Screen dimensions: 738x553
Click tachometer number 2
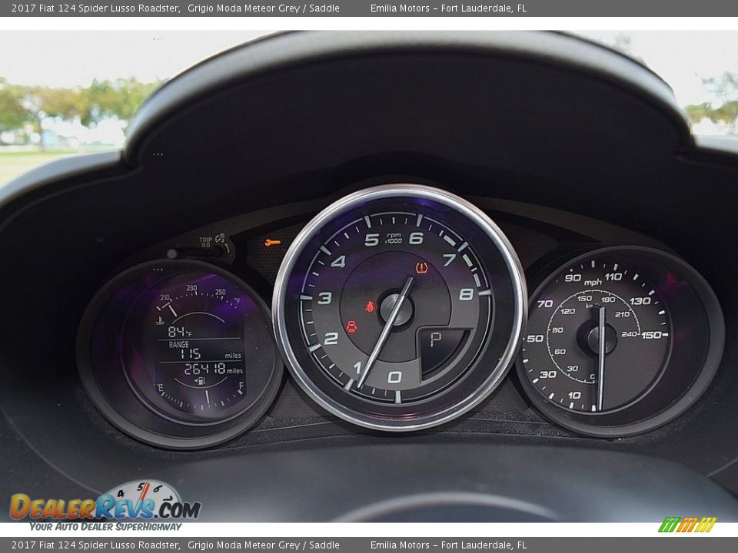331,339
